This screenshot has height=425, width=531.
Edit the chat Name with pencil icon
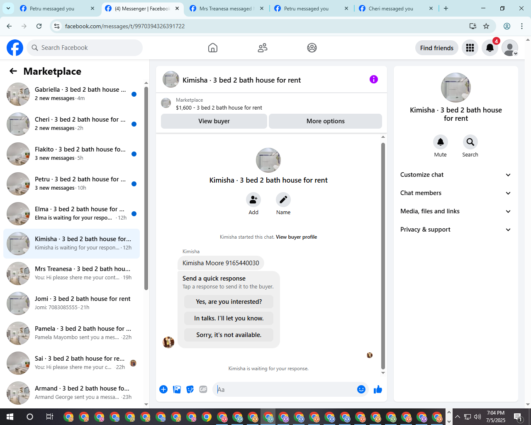coord(283,200)
